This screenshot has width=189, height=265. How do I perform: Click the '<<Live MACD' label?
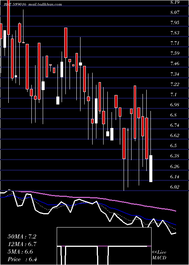pyautogui.click(x=159, y=255)
